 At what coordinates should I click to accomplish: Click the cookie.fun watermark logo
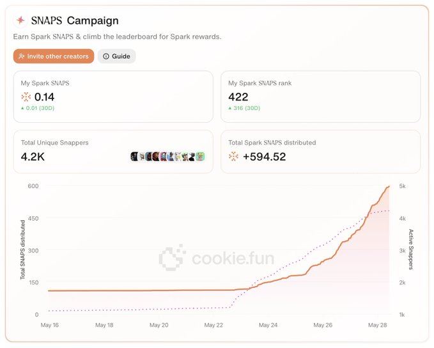(171, 257)
